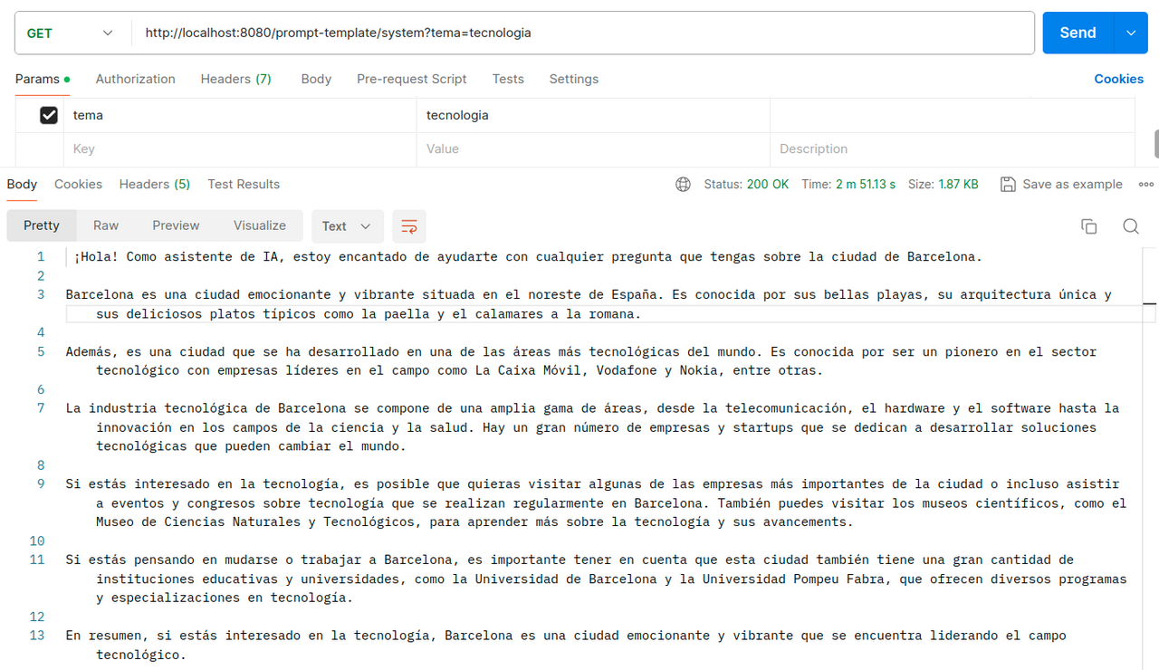The width and height of the screenshot is (1159, 670).
Task: Open the response Headers (5) tab
Action: pyautogui.click(x=155, y=184)
